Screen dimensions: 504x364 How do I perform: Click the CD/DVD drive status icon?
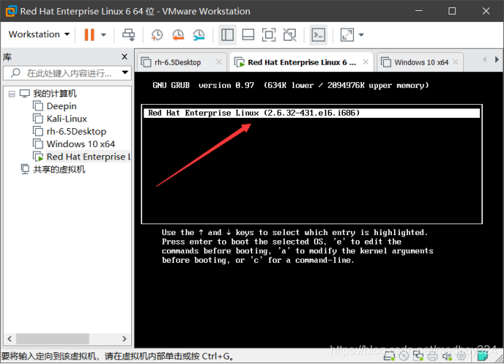click(x=403, y=356)
